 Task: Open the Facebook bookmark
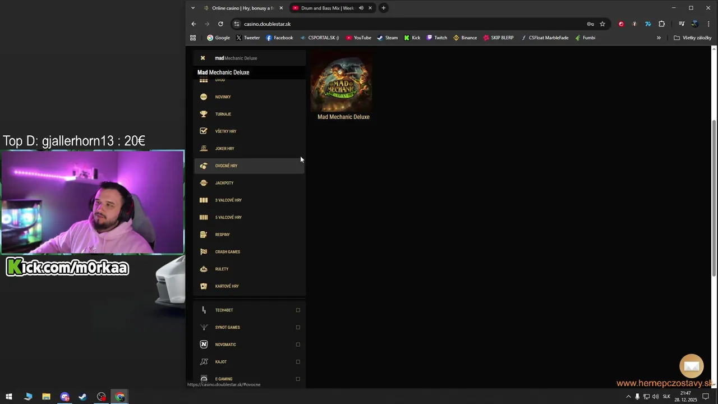(x=279, y=38)
